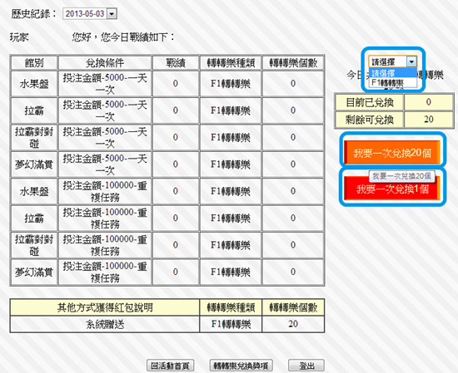The height and width of the screenshot is (373, 458).
Task: Click the 戰績 column header
Action: pos(176,62)
